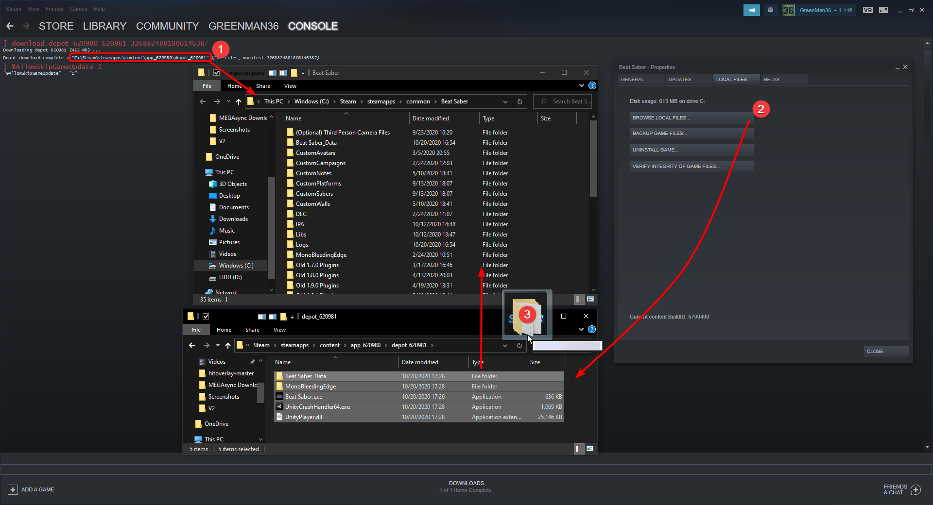
Task: Switch depot_620981 window to large icons view
Action: point(590,449)
